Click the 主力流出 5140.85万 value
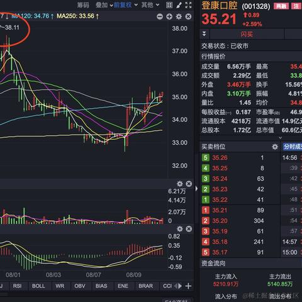This screenshot has width=302, height=302. point(280,284)
